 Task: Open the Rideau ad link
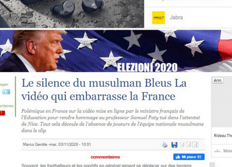(223, 136)
